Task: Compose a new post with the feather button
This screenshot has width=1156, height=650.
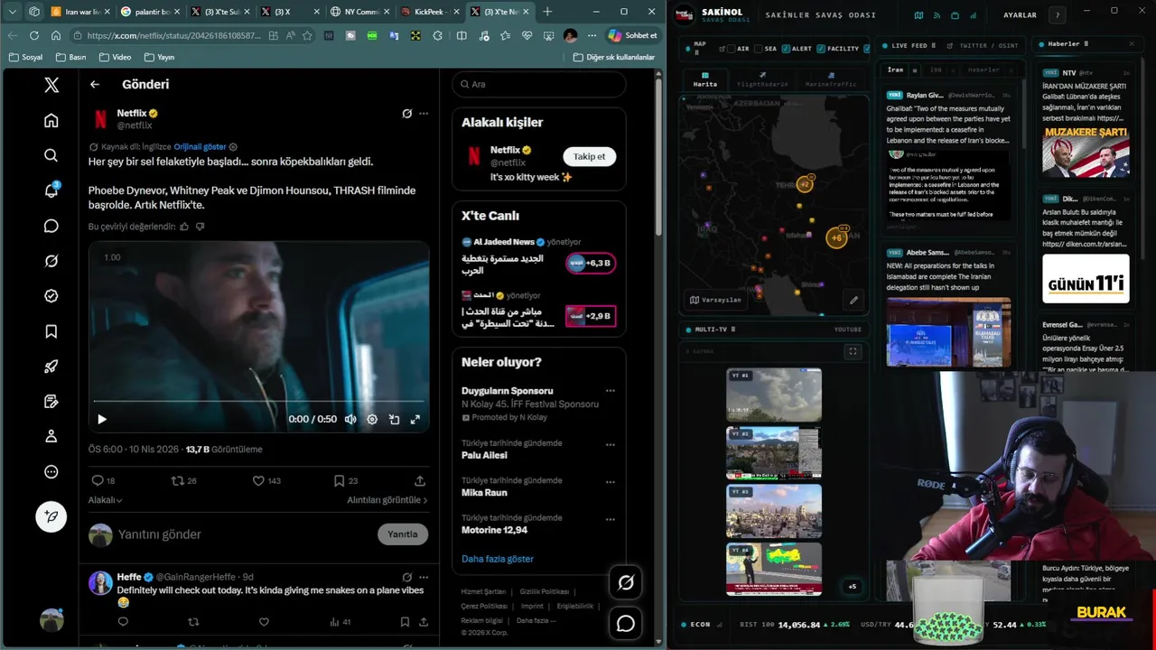Action: click(51, 516)
